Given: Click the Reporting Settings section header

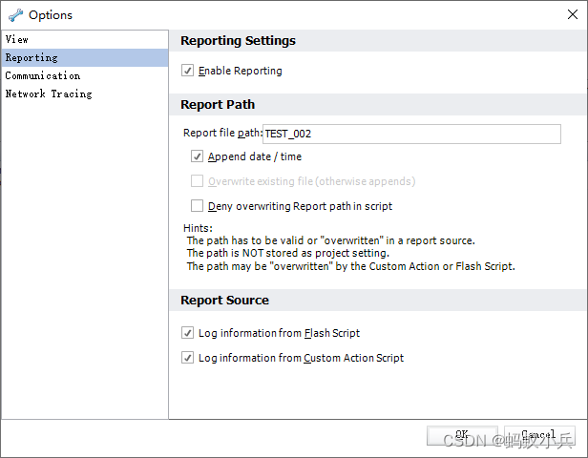Looking at the screenshot, I should click(239, 41).
